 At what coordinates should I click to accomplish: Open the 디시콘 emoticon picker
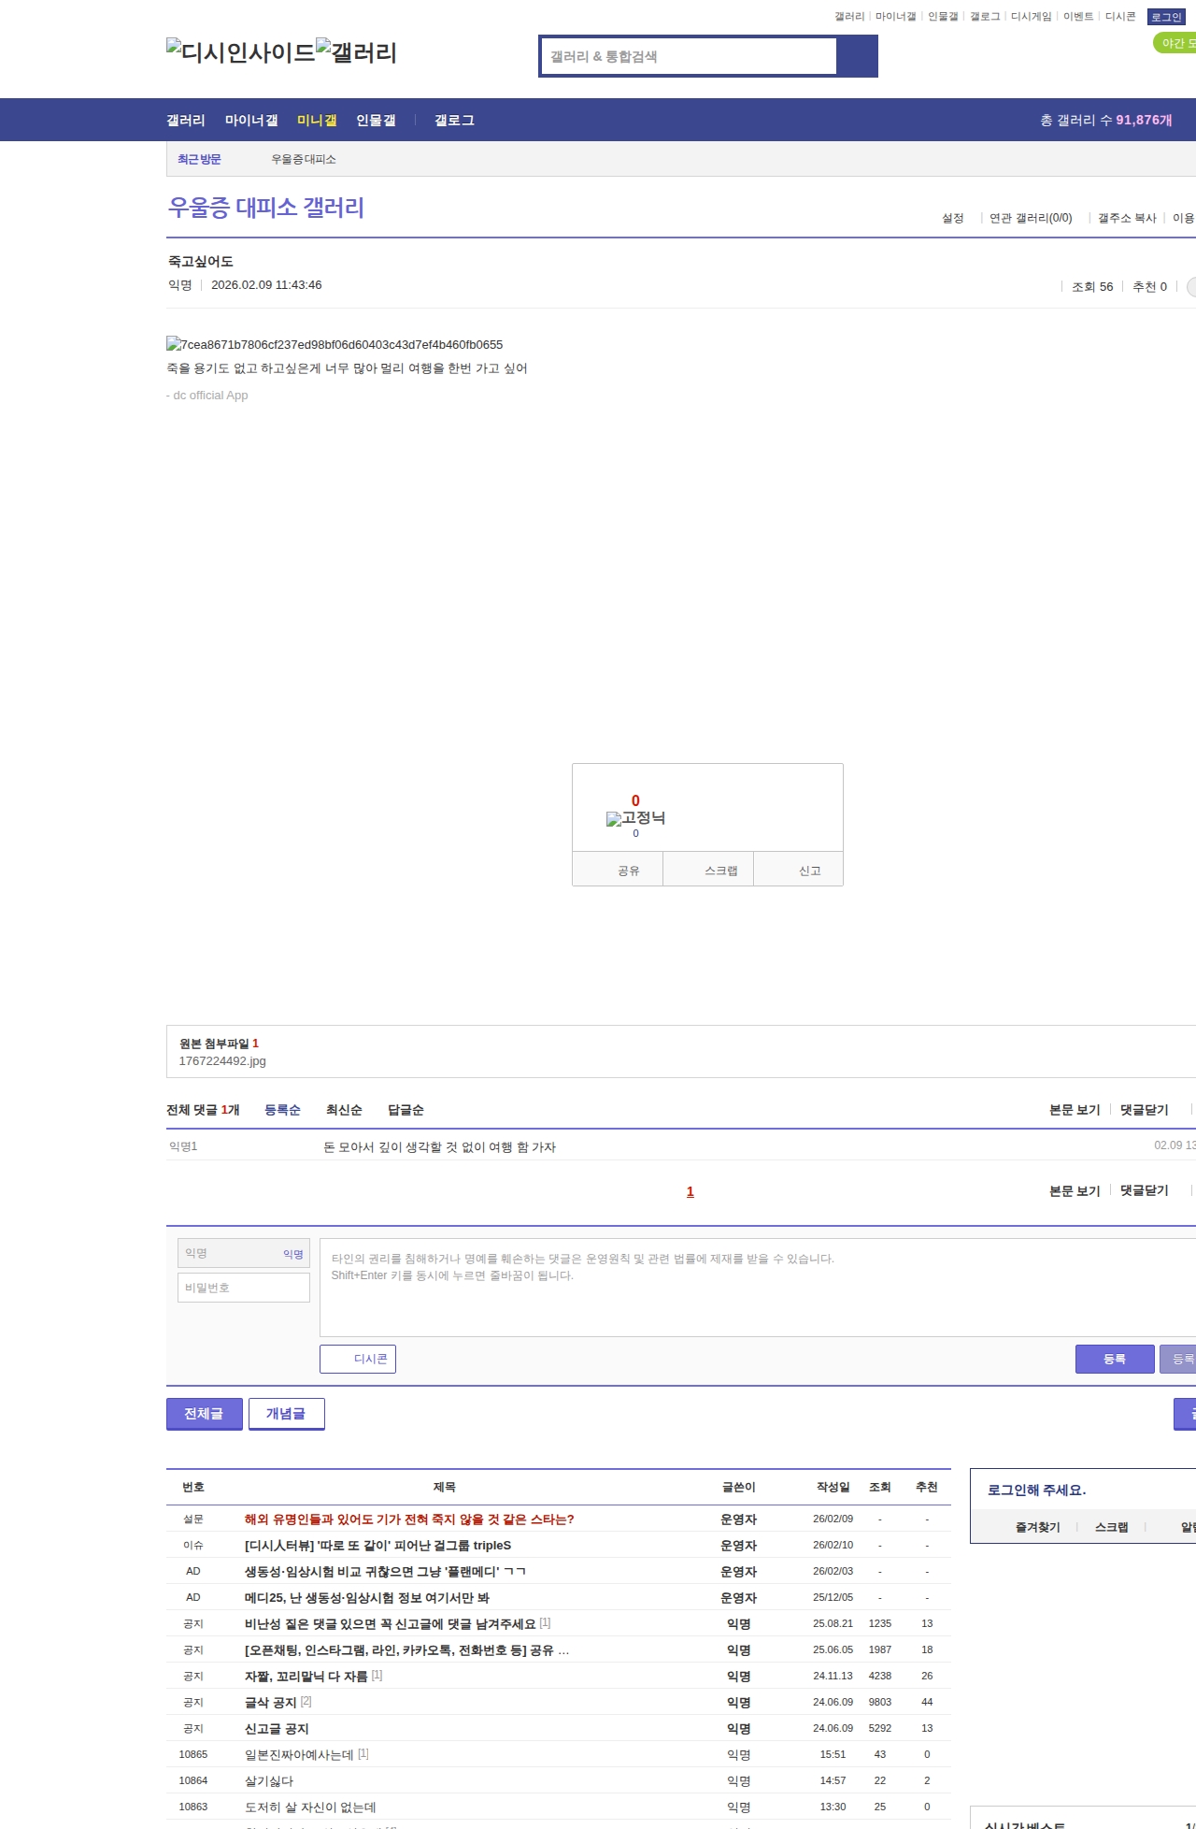coord(358,1359)
